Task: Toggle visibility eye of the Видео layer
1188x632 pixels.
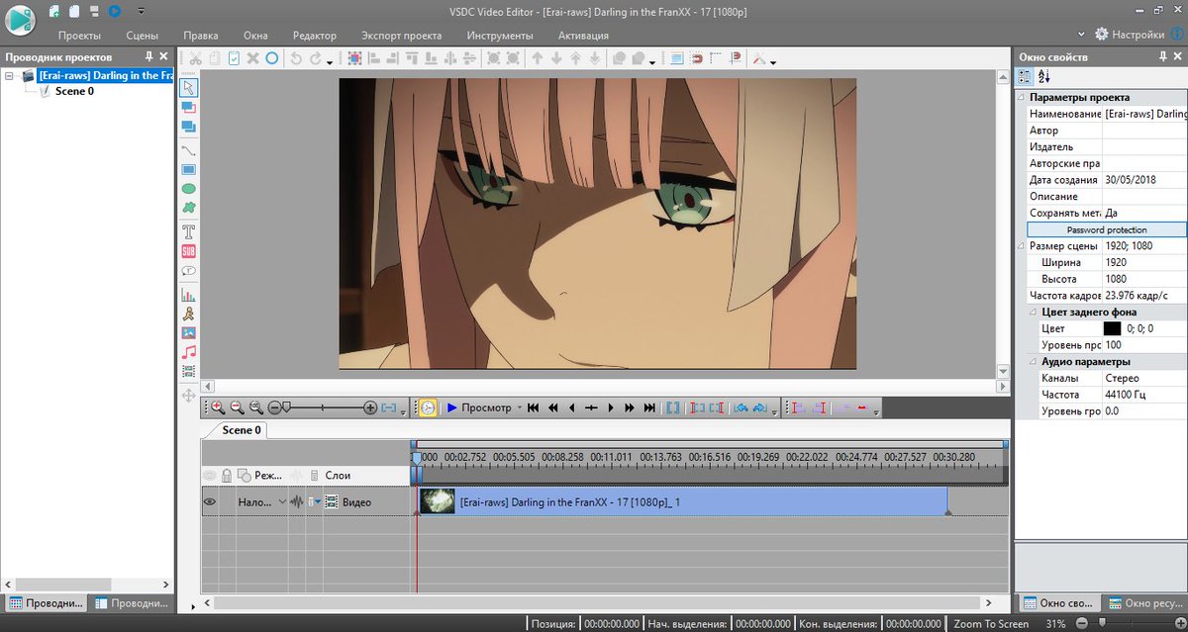Action: point(210,502)
